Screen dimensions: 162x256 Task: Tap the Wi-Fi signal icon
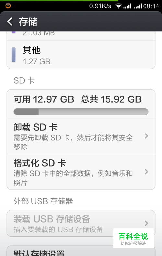(118, 6)
